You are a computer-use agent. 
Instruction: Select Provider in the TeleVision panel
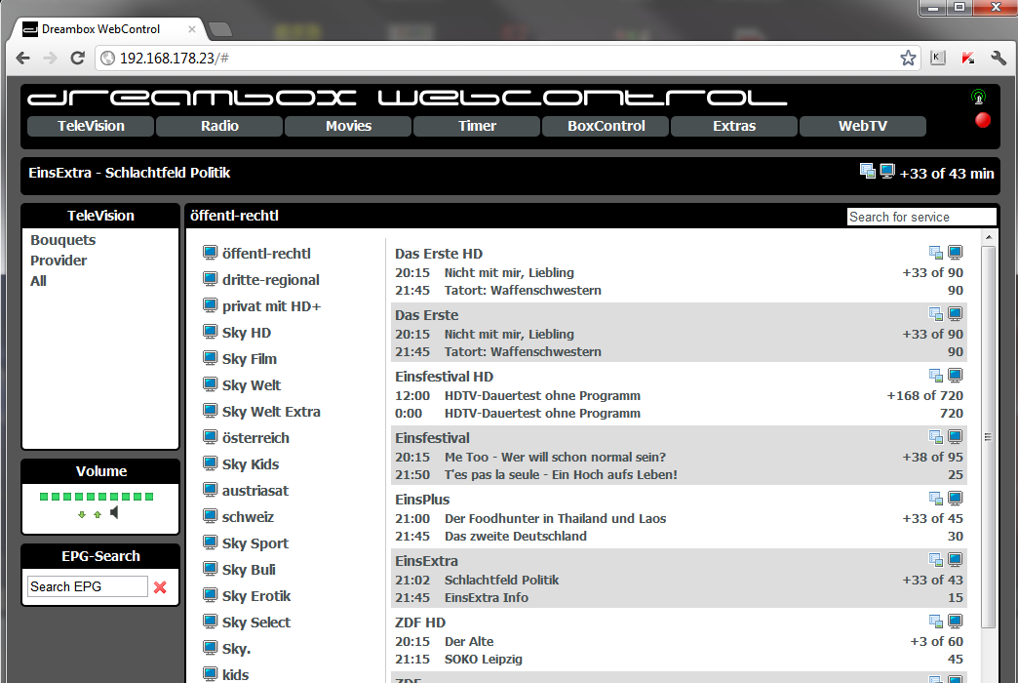pos(59,261)
